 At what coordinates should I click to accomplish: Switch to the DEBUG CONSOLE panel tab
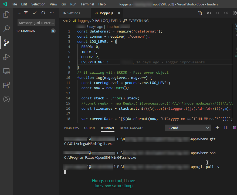[x=131, y=128]
